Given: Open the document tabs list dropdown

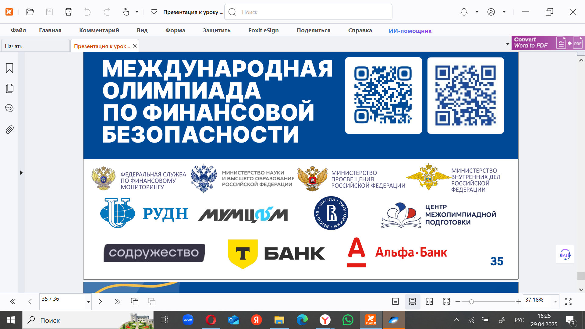Looking at the screenshot, I should [x=508, y=44].
